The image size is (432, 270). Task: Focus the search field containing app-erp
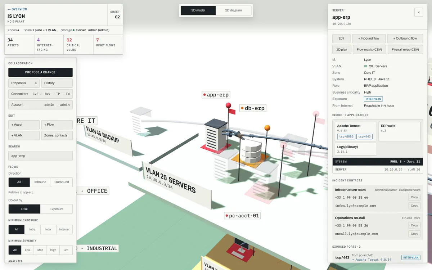[40, 156]
